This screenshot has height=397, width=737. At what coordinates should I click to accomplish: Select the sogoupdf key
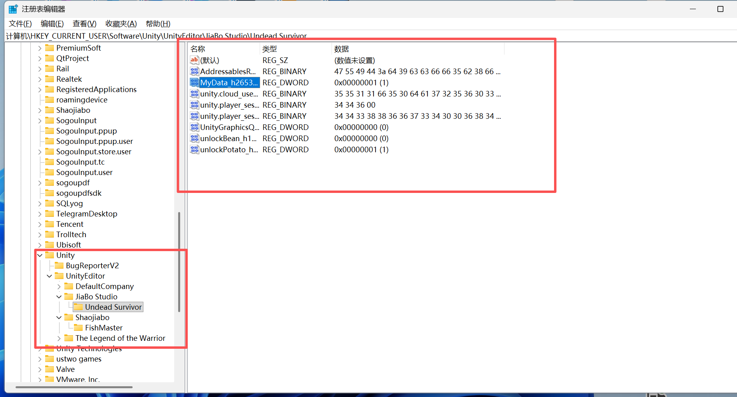point(73,183)
